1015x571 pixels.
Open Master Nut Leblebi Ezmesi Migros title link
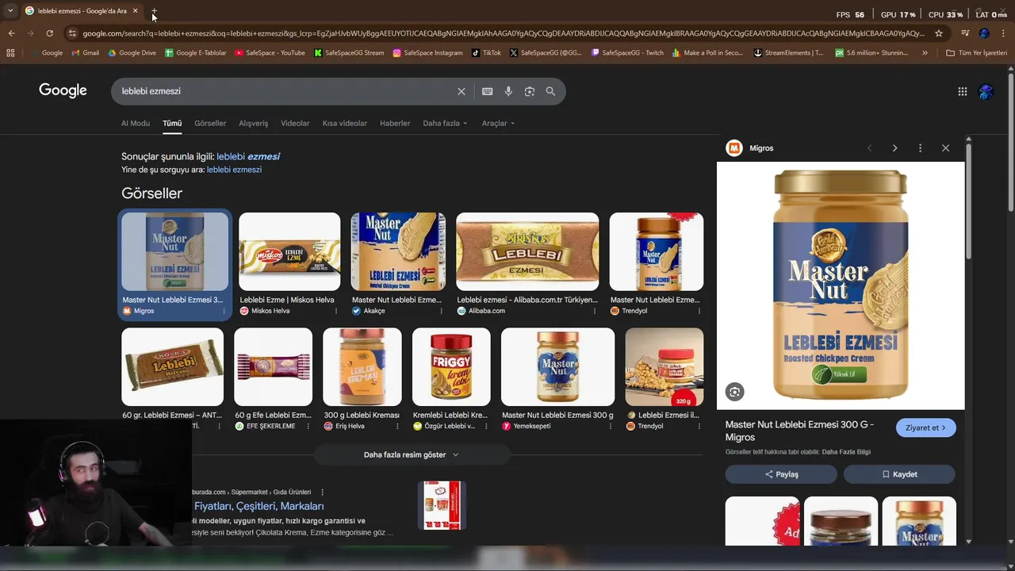pos(799,431)
